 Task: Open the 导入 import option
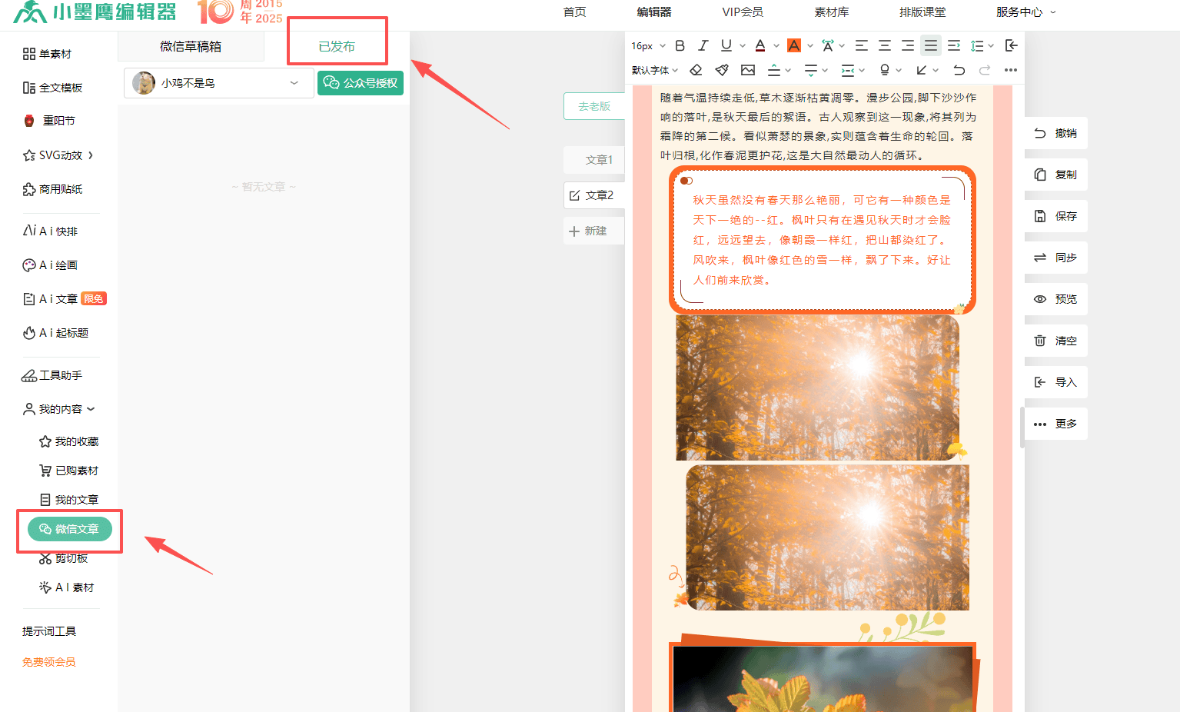pyautogui.click(x=1055, y=382)
